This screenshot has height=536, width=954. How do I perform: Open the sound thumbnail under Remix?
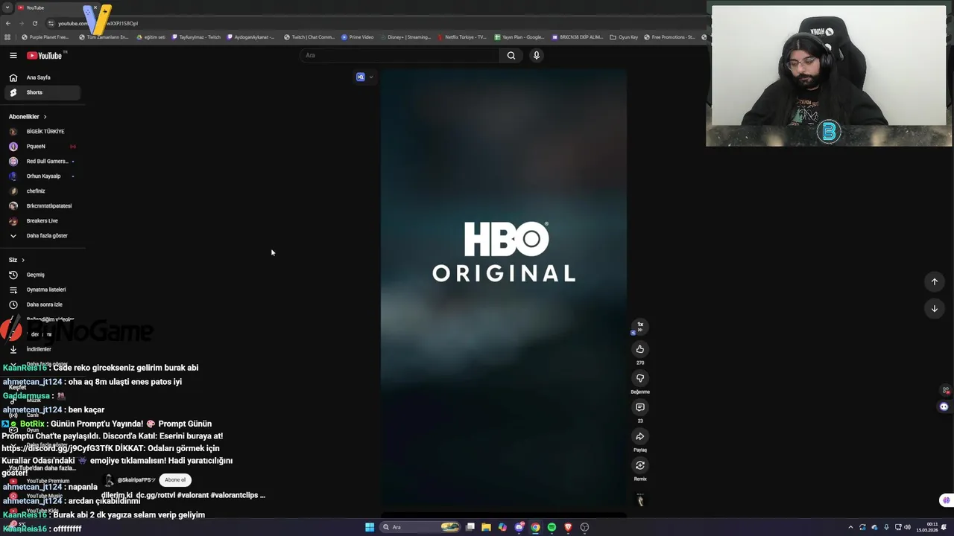click(x=639, y=500)
